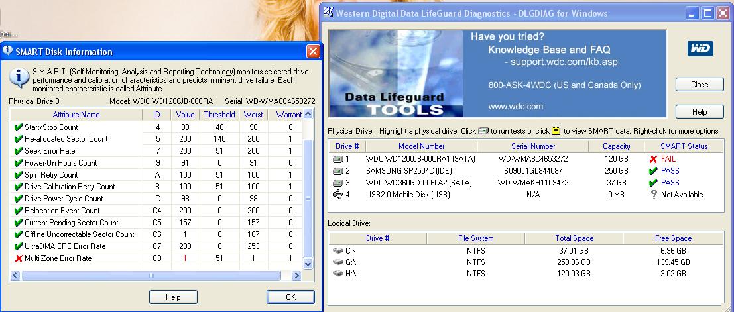The width and height of the screenshot is (734, 312).
Task: Click the 139.45 GB free space value
Action: [673, 262]
